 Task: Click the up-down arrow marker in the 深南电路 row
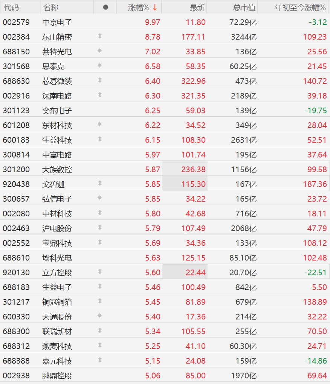click(x=100, y=95)
